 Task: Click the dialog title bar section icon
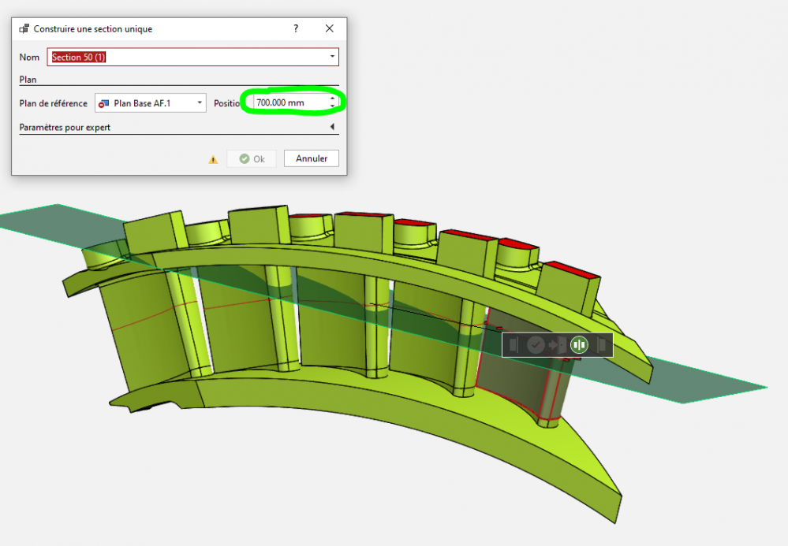24,29
